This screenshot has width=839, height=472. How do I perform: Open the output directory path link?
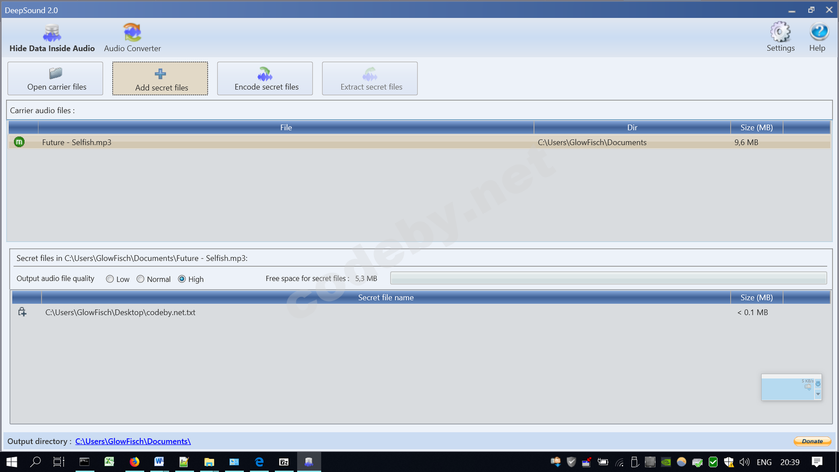point(133,442)
